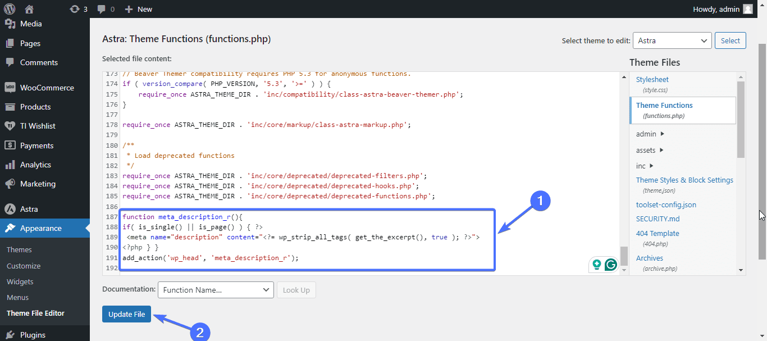This screenshot has width=767, height=341.
Task: Open toolset-config.json file
Action: (666, 204)
